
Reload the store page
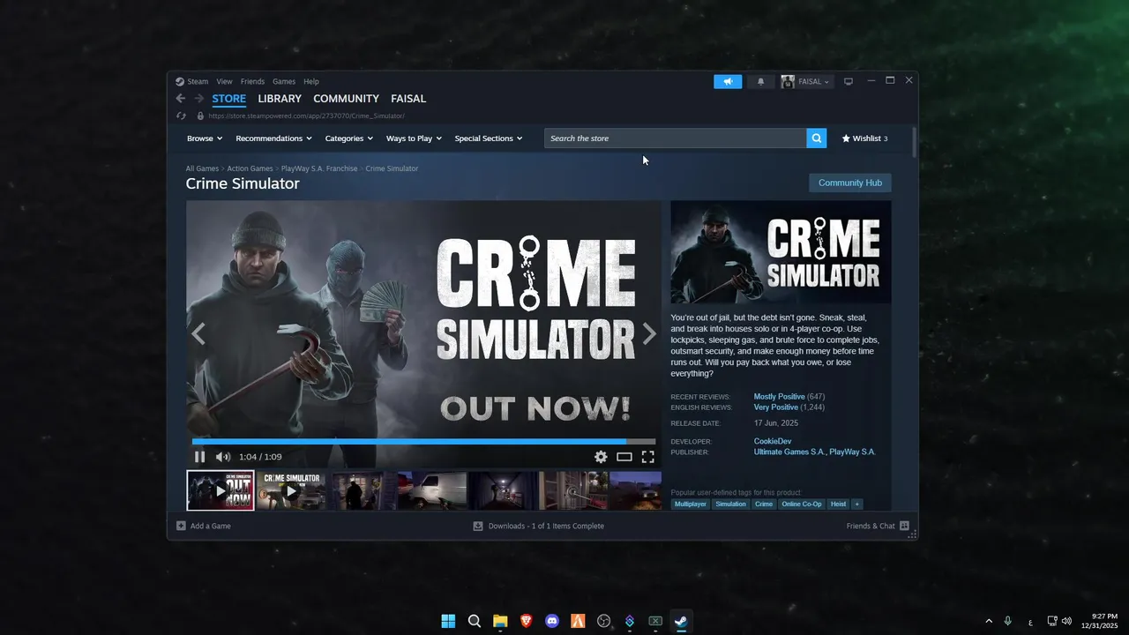click(181, 116)
